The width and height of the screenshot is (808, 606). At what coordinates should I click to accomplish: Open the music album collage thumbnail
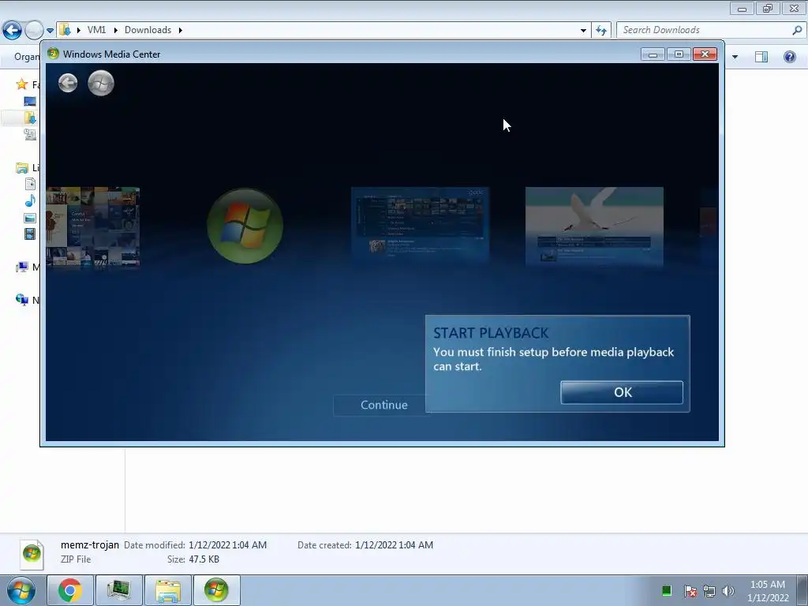pos(93,227)
